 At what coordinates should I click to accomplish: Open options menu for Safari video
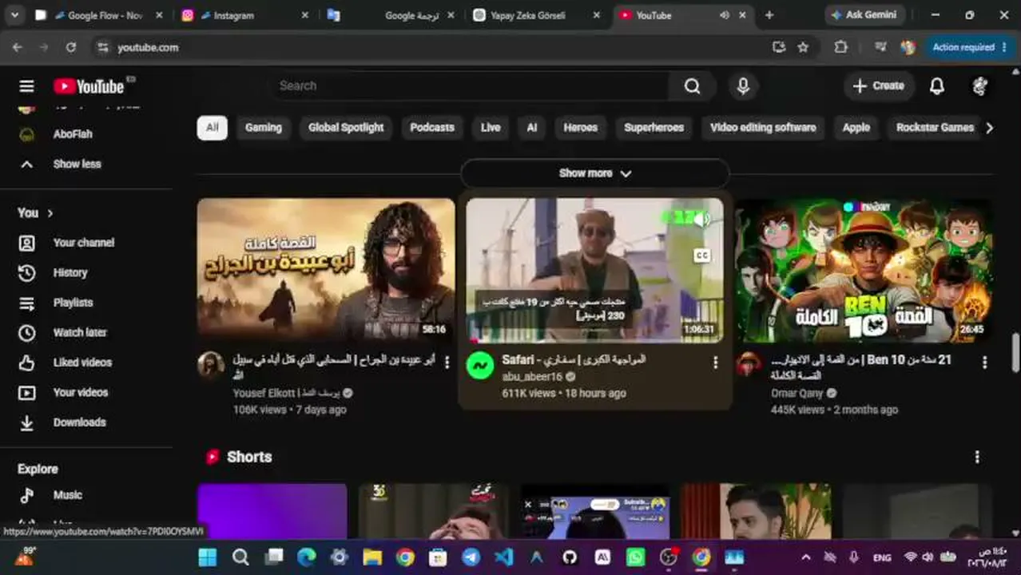click(x=715, y=363)
